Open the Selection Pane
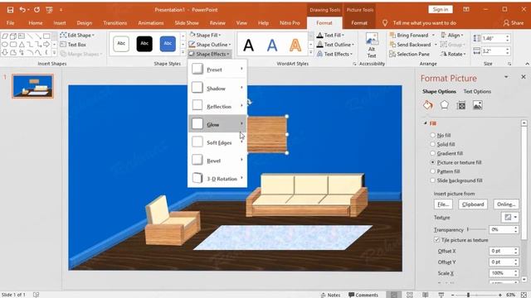 point(409,54)
